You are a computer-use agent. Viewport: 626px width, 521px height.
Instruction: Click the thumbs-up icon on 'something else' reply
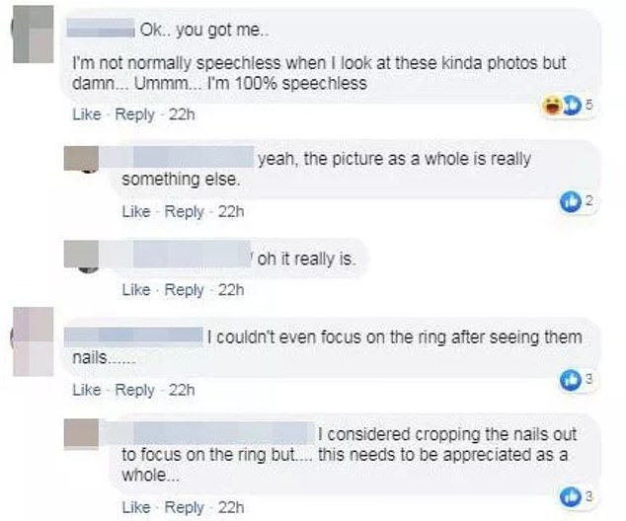(x=570, y=201)
